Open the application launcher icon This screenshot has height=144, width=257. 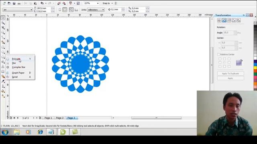pyautogui.click(x=71, y=3)
